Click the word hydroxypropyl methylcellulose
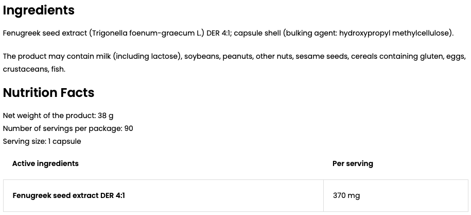Viewport: 471px width, 215px height. click(x=394, y=34)
